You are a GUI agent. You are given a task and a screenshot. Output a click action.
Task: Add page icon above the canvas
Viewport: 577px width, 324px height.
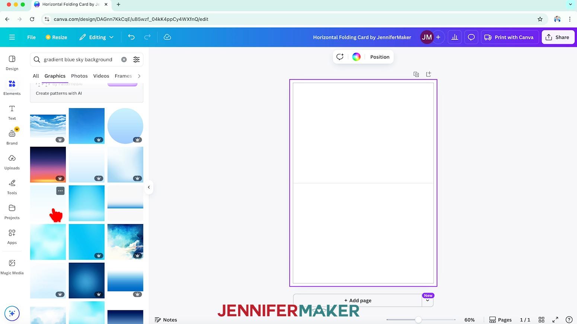pos(428,74)
